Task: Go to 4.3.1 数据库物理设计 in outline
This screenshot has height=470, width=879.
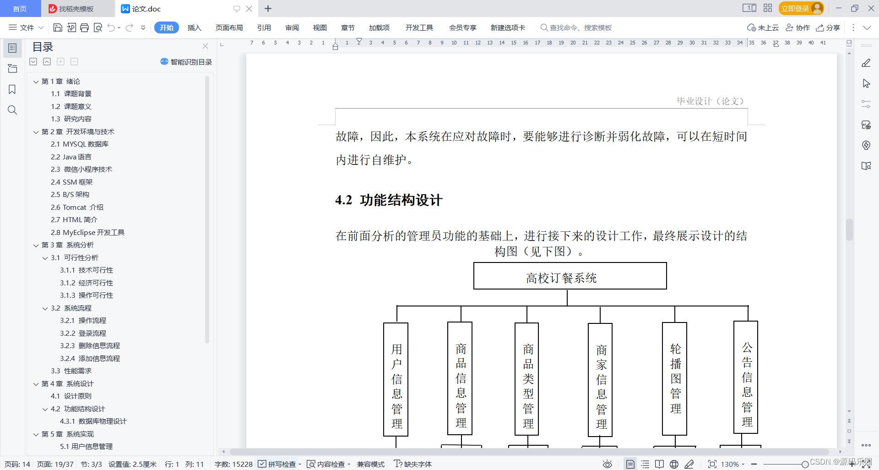Action: coord(93,421)
